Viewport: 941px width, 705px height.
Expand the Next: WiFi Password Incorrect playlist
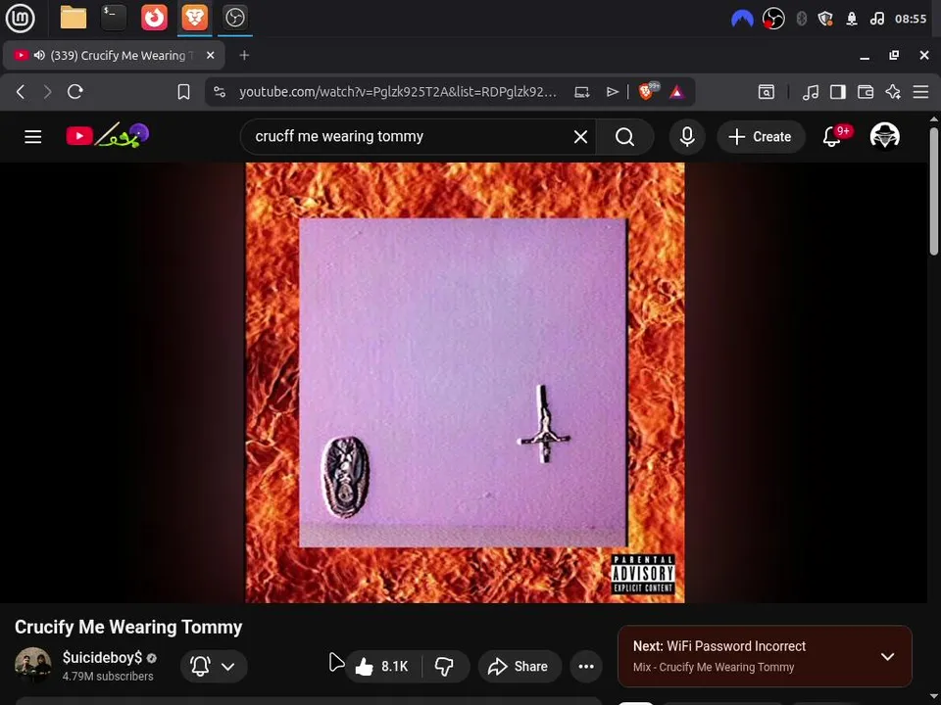point(887,656)
